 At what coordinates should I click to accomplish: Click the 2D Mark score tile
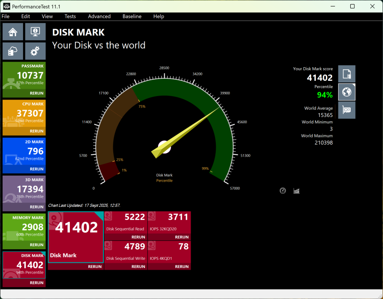[24, 151]
